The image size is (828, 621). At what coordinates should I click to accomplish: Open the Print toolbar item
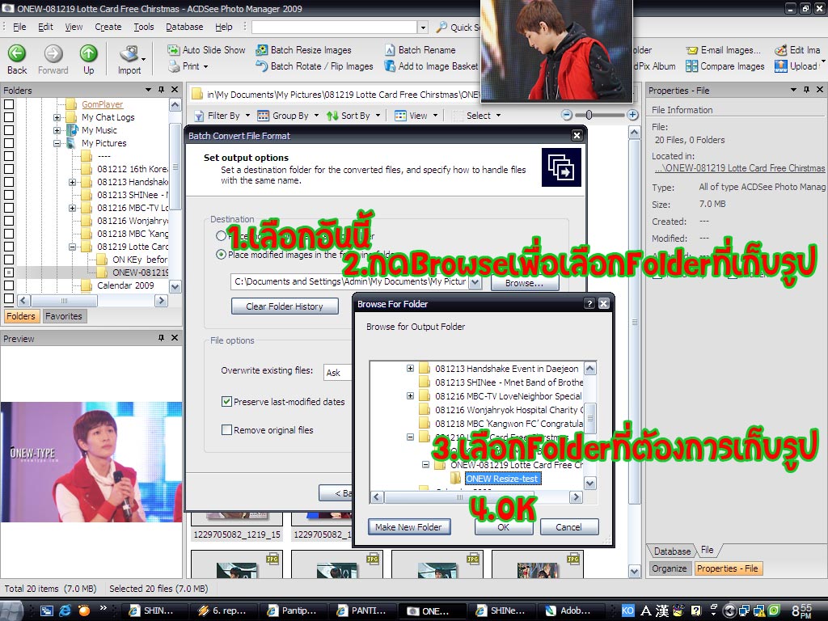pos(188,66)
